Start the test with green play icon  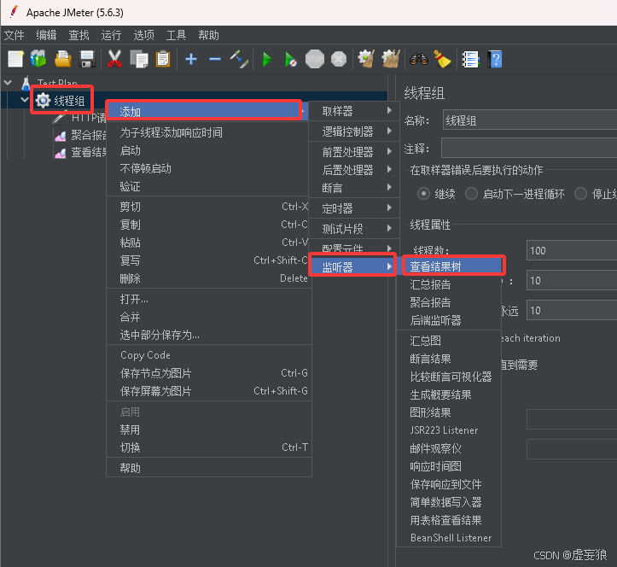coord(268,60)
